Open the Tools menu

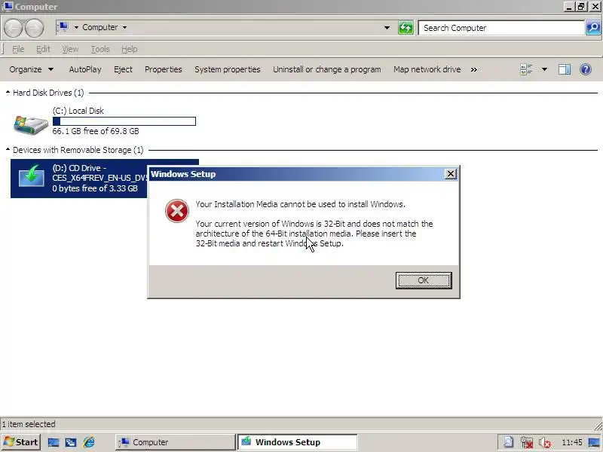[x=100, y=49]
